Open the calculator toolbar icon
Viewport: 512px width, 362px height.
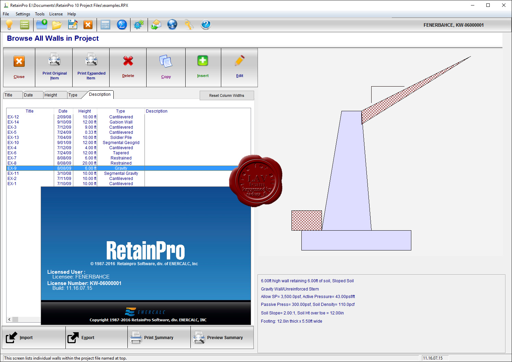(x=105, y=25)
